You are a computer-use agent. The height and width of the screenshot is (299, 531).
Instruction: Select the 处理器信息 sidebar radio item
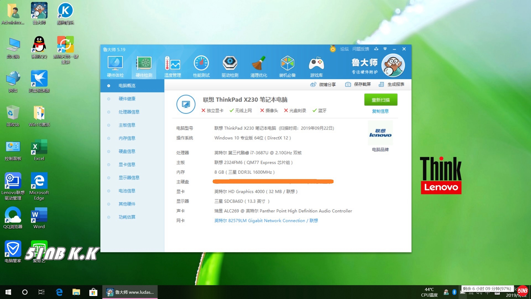pyautogui.click(x=109, y=112)
